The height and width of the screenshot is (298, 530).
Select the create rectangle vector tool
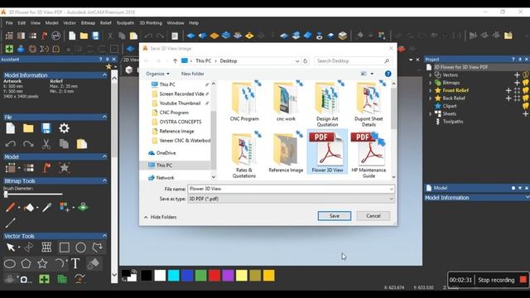(65, 248)
